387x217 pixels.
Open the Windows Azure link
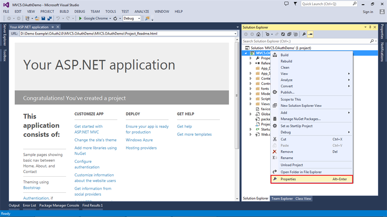[139, 140]
